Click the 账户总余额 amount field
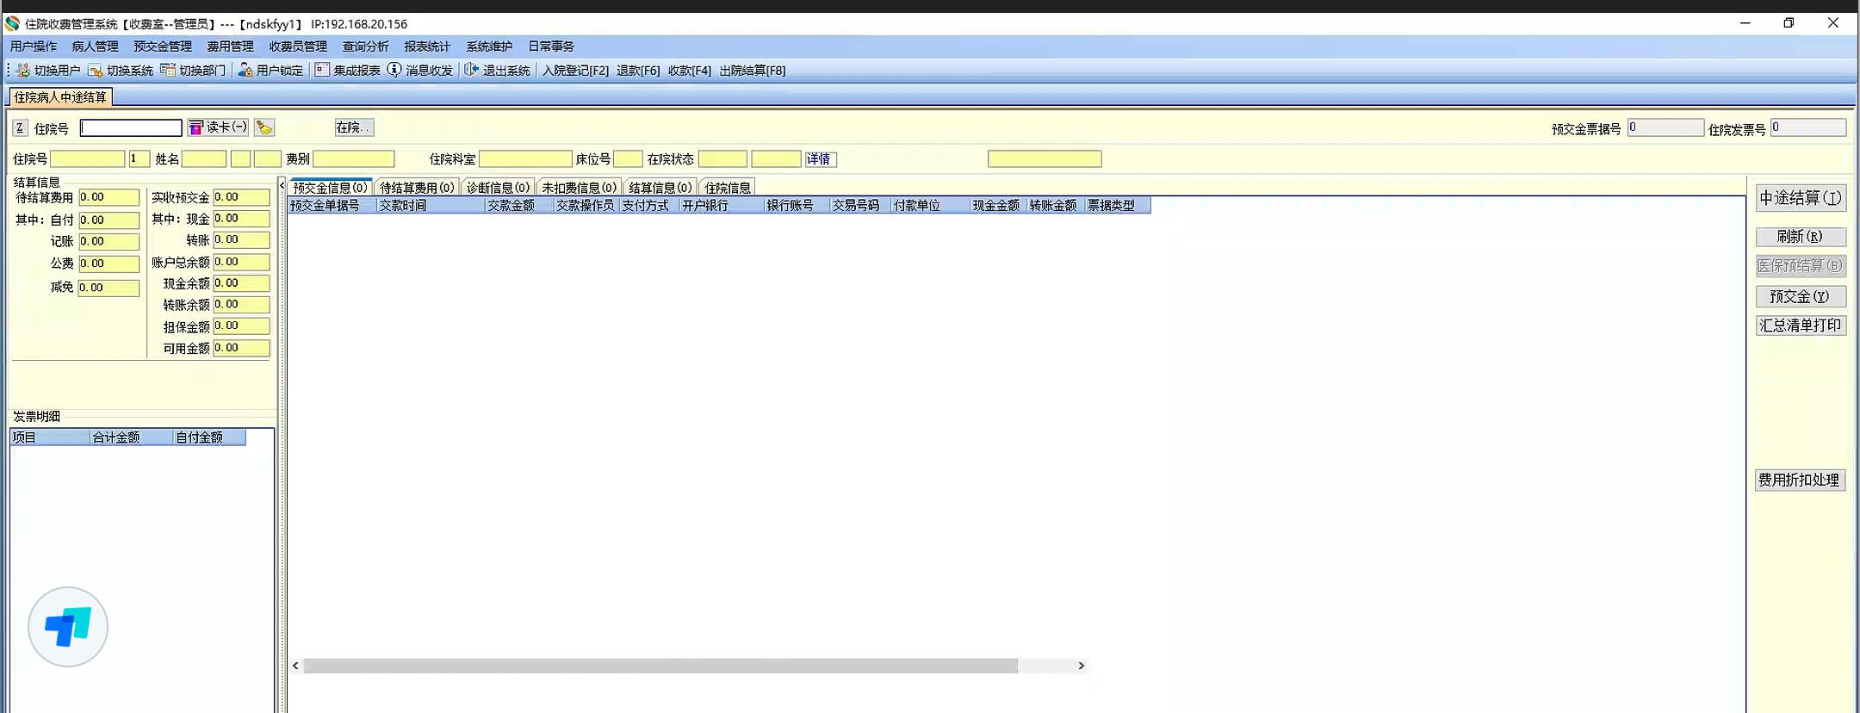The height and width of the screenshot is (713, 1860). (242, 263)
